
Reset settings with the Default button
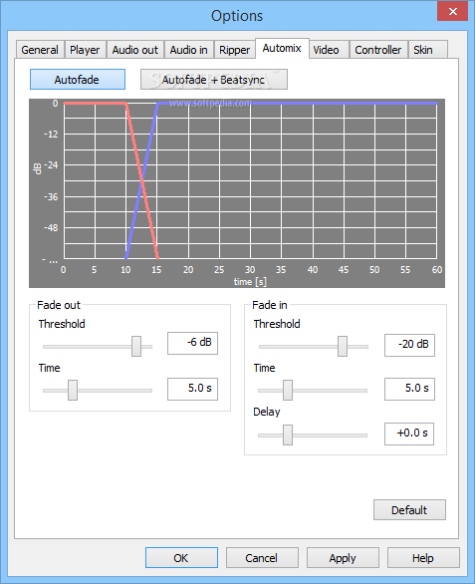[409, 510]
